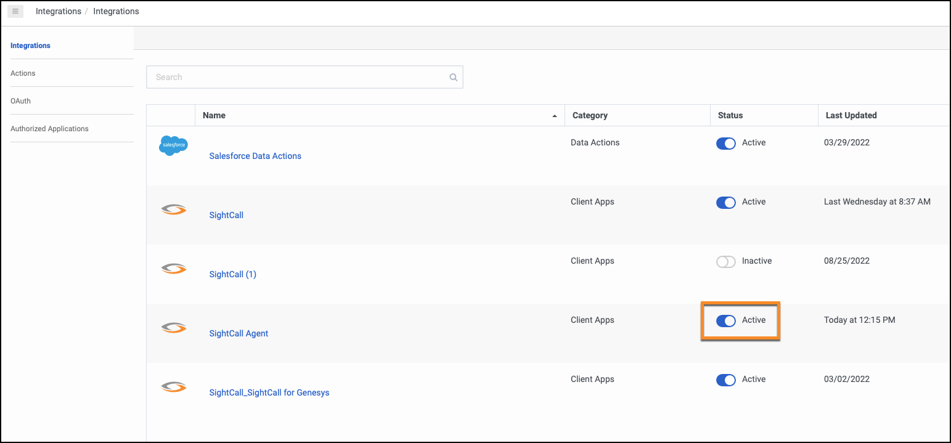951x443 pixels.
Task: Deactivate the Salesforce Data Actions toggle
Action: 726,143
